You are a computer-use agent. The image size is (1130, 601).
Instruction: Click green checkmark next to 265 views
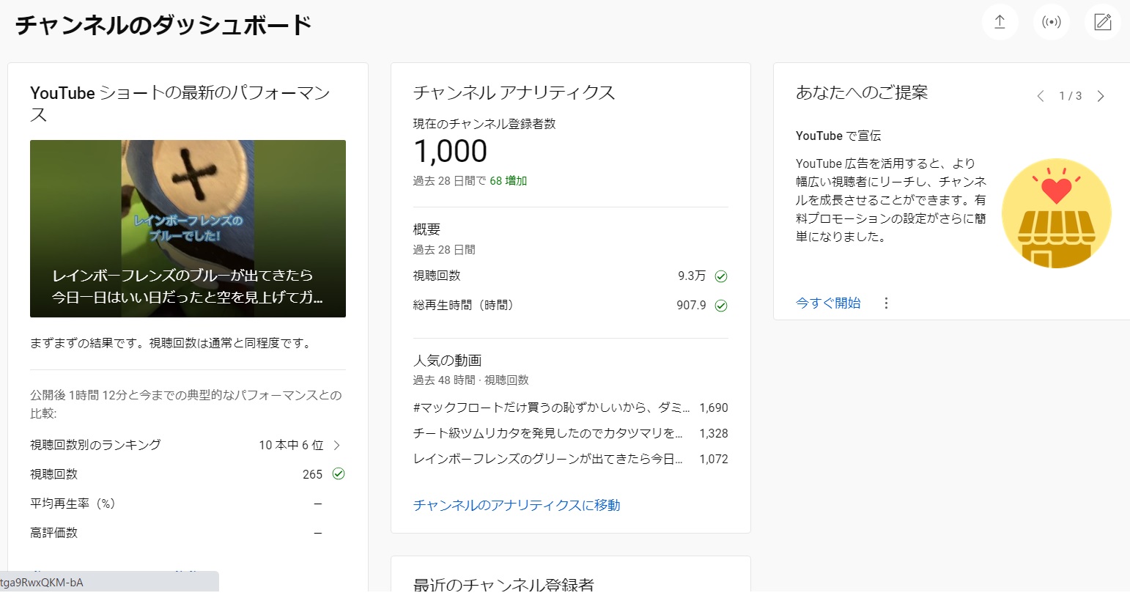[339, 473]
